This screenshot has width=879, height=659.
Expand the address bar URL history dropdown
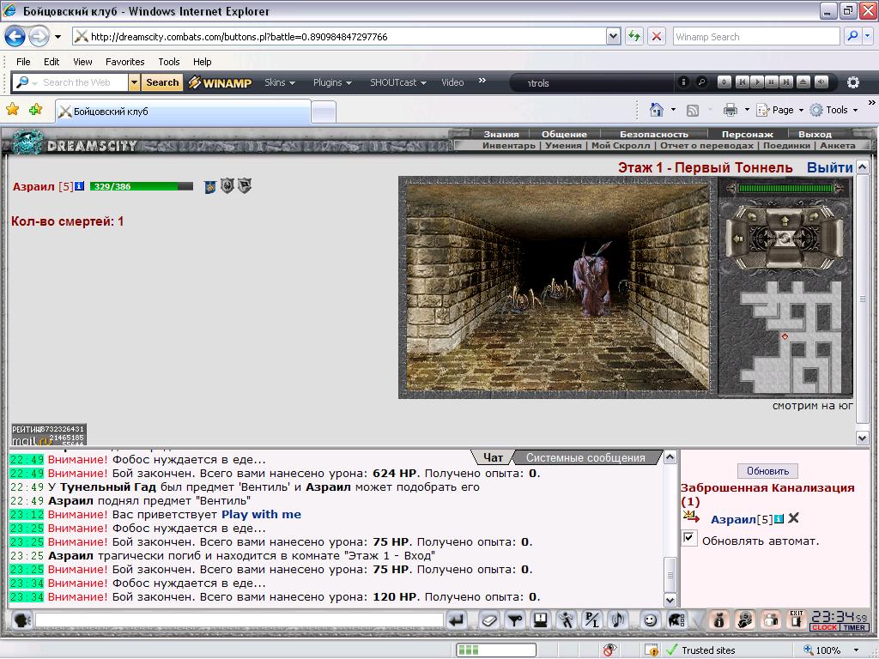coord(613,36)
